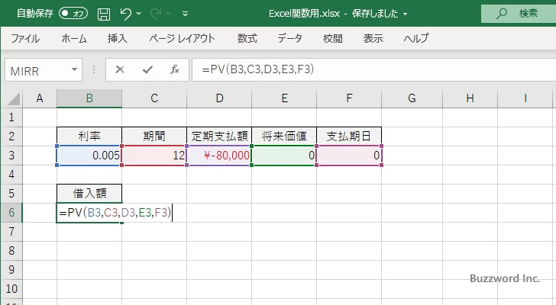Select column F header
Screen dimensions: 556x305
[x=349, y=98]
